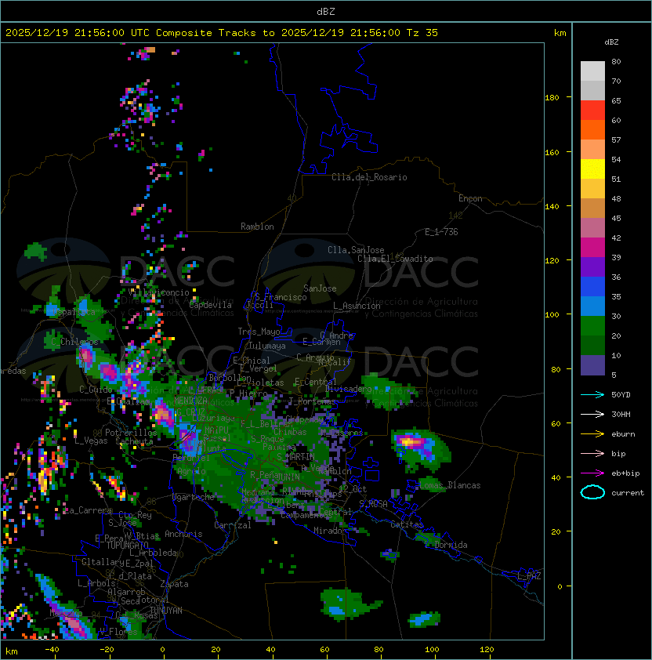Viewport: 652px width, 660px height.
Task: Click the 'Clla.SanJose' map label
Action: point(356,250)
